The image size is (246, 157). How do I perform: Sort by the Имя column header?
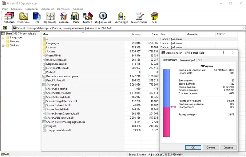[x=83, y=34]
